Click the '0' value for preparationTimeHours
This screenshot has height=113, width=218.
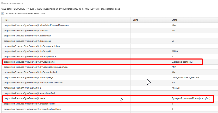(172, 109)
